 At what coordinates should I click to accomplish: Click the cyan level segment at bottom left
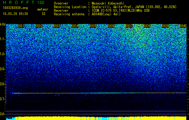(x=10, y=119)
